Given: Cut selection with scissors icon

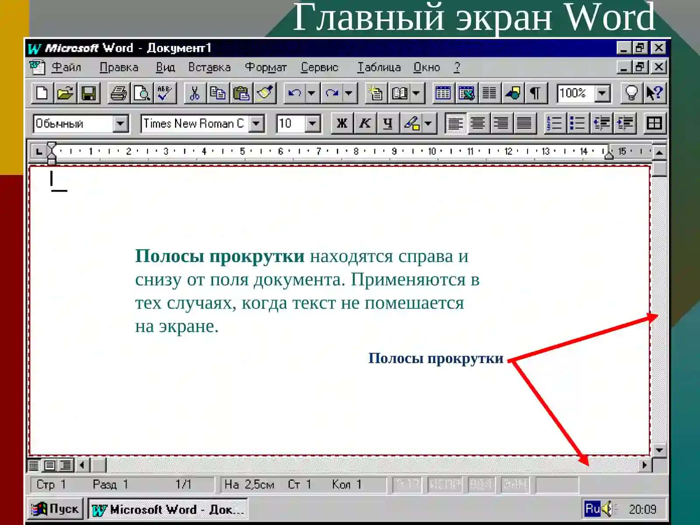Looking at the screenshot, I should (195, 93).
